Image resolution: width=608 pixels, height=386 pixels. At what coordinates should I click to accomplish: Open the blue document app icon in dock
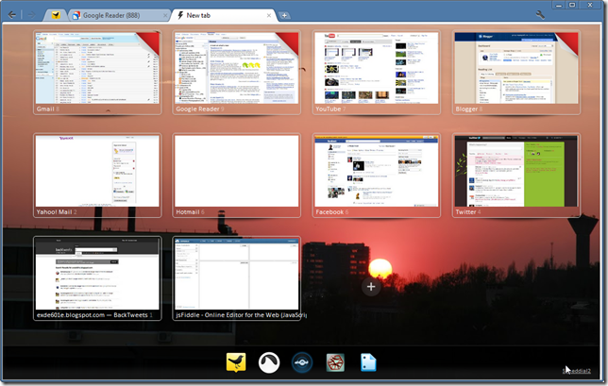coord(369,362)
